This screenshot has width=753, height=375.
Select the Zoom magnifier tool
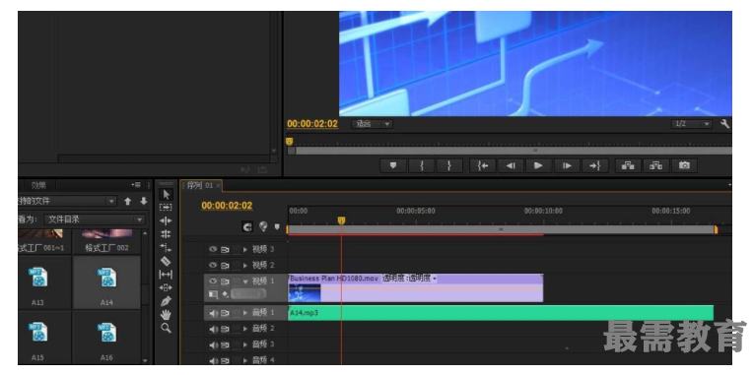click(x=166, y=328)
